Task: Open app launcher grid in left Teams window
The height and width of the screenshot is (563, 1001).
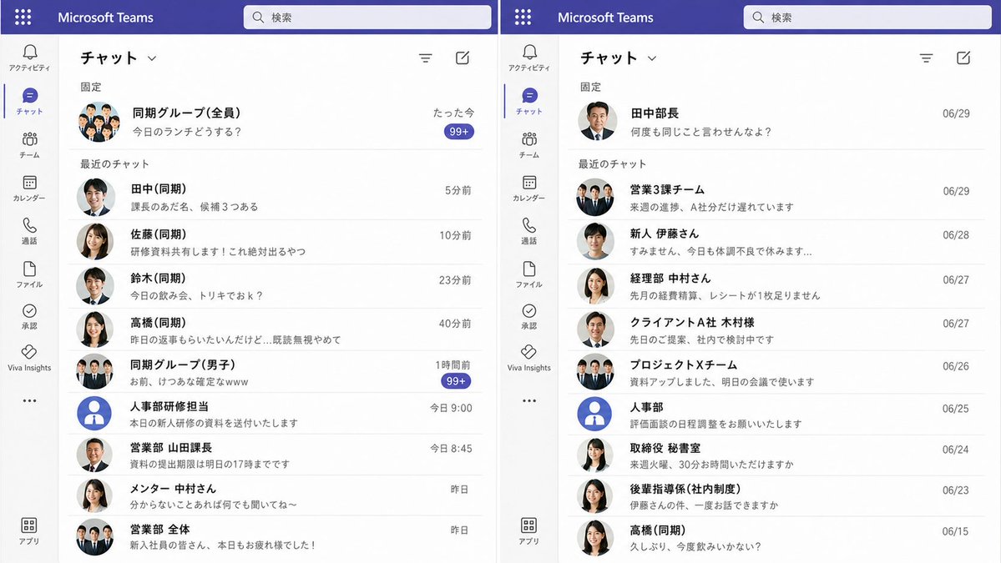Action: click(23, 18)
